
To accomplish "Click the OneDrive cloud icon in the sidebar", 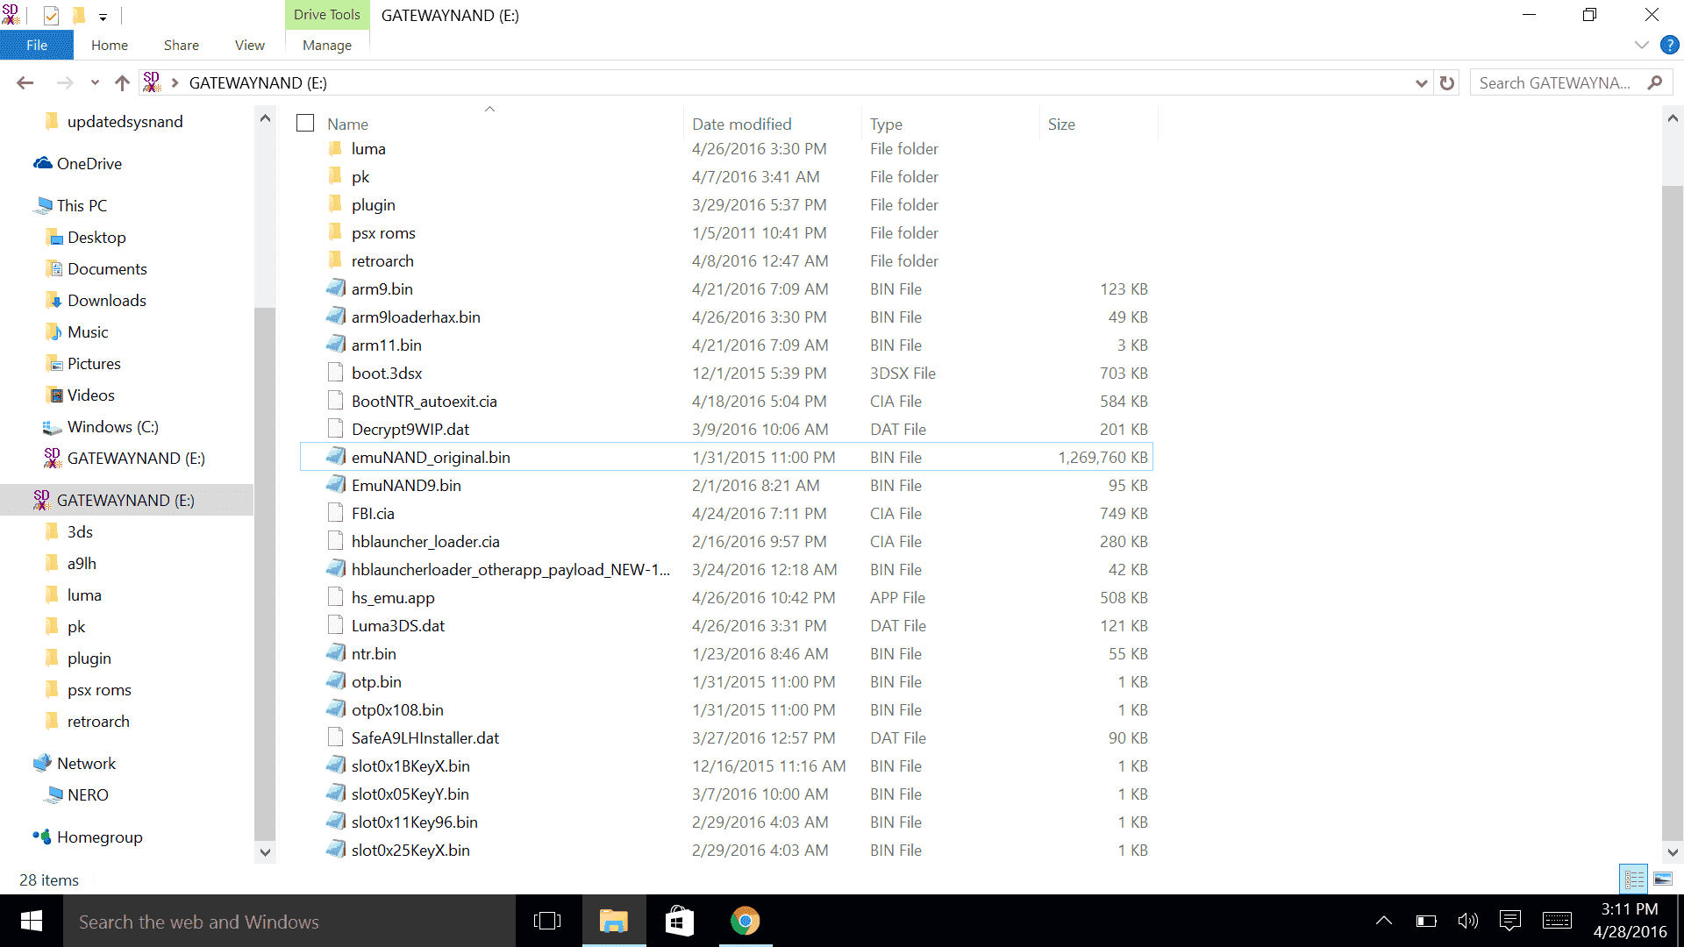I will pos(43,163).
